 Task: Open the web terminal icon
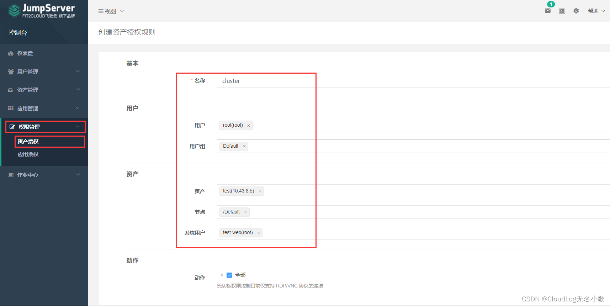click(562, 11)
